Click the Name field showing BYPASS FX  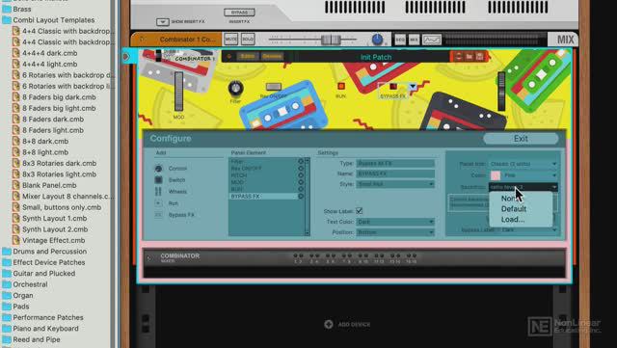[395, 174]
